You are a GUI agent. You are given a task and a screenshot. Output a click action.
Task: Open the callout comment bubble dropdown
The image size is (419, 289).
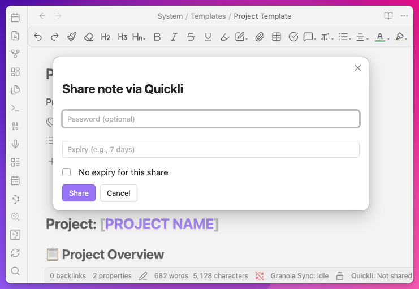(310, 37)
